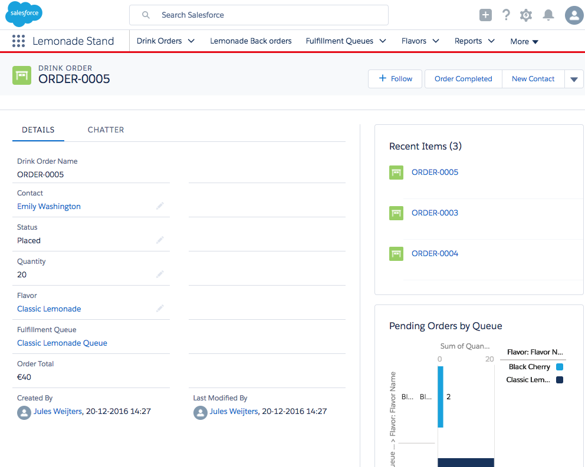
Task: Open the Emily Washington contact link
Action: pos(49,207)
